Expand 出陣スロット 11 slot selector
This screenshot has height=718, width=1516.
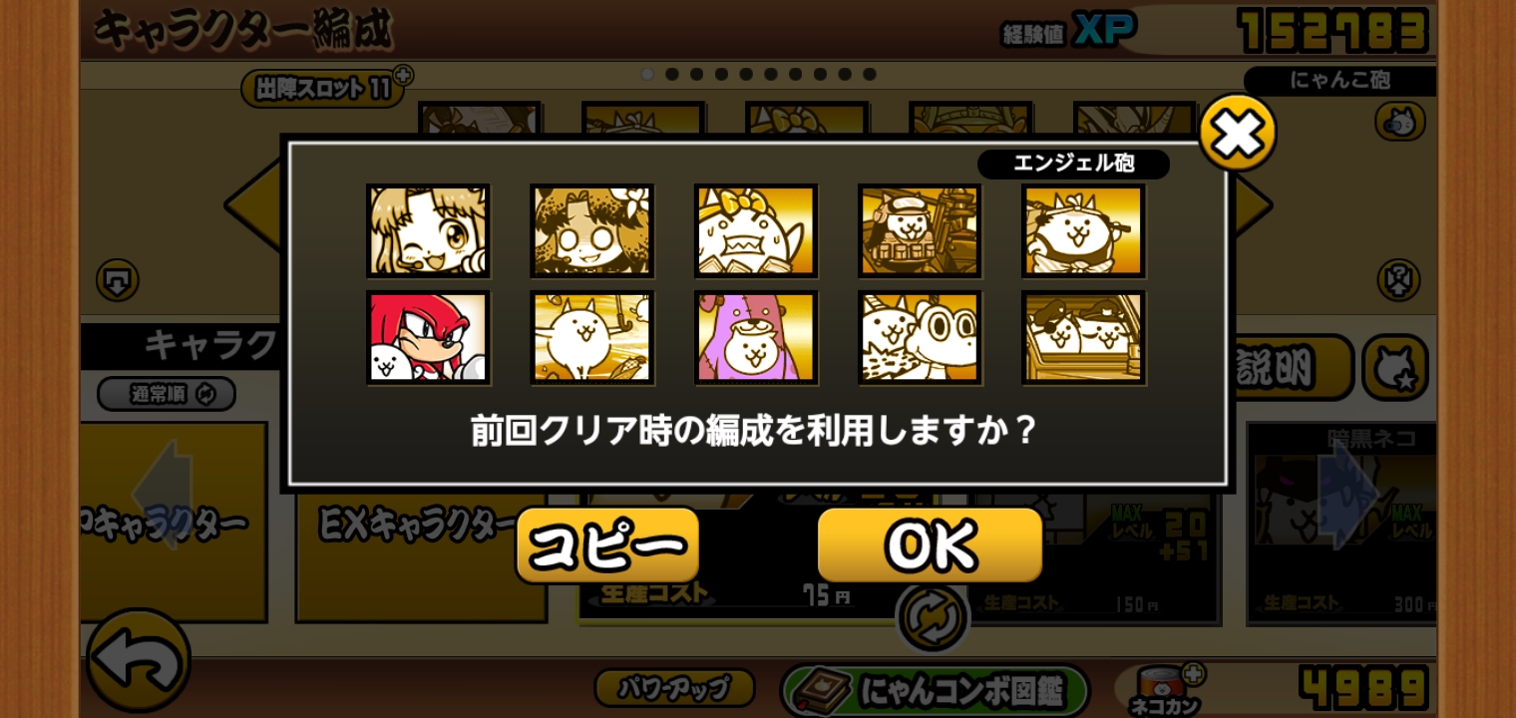pyautogui.click(x=322, y=88)
